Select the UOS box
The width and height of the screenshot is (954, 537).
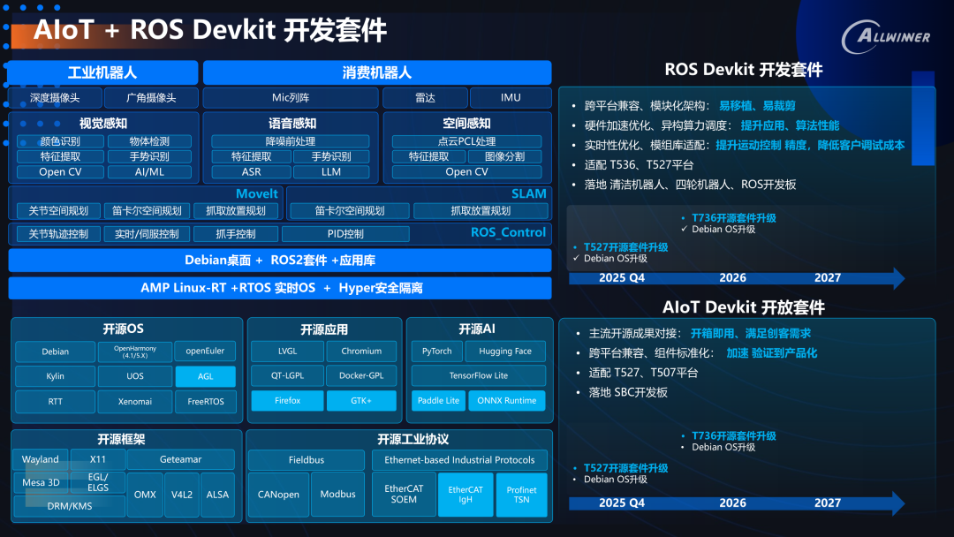coord(135,376)
